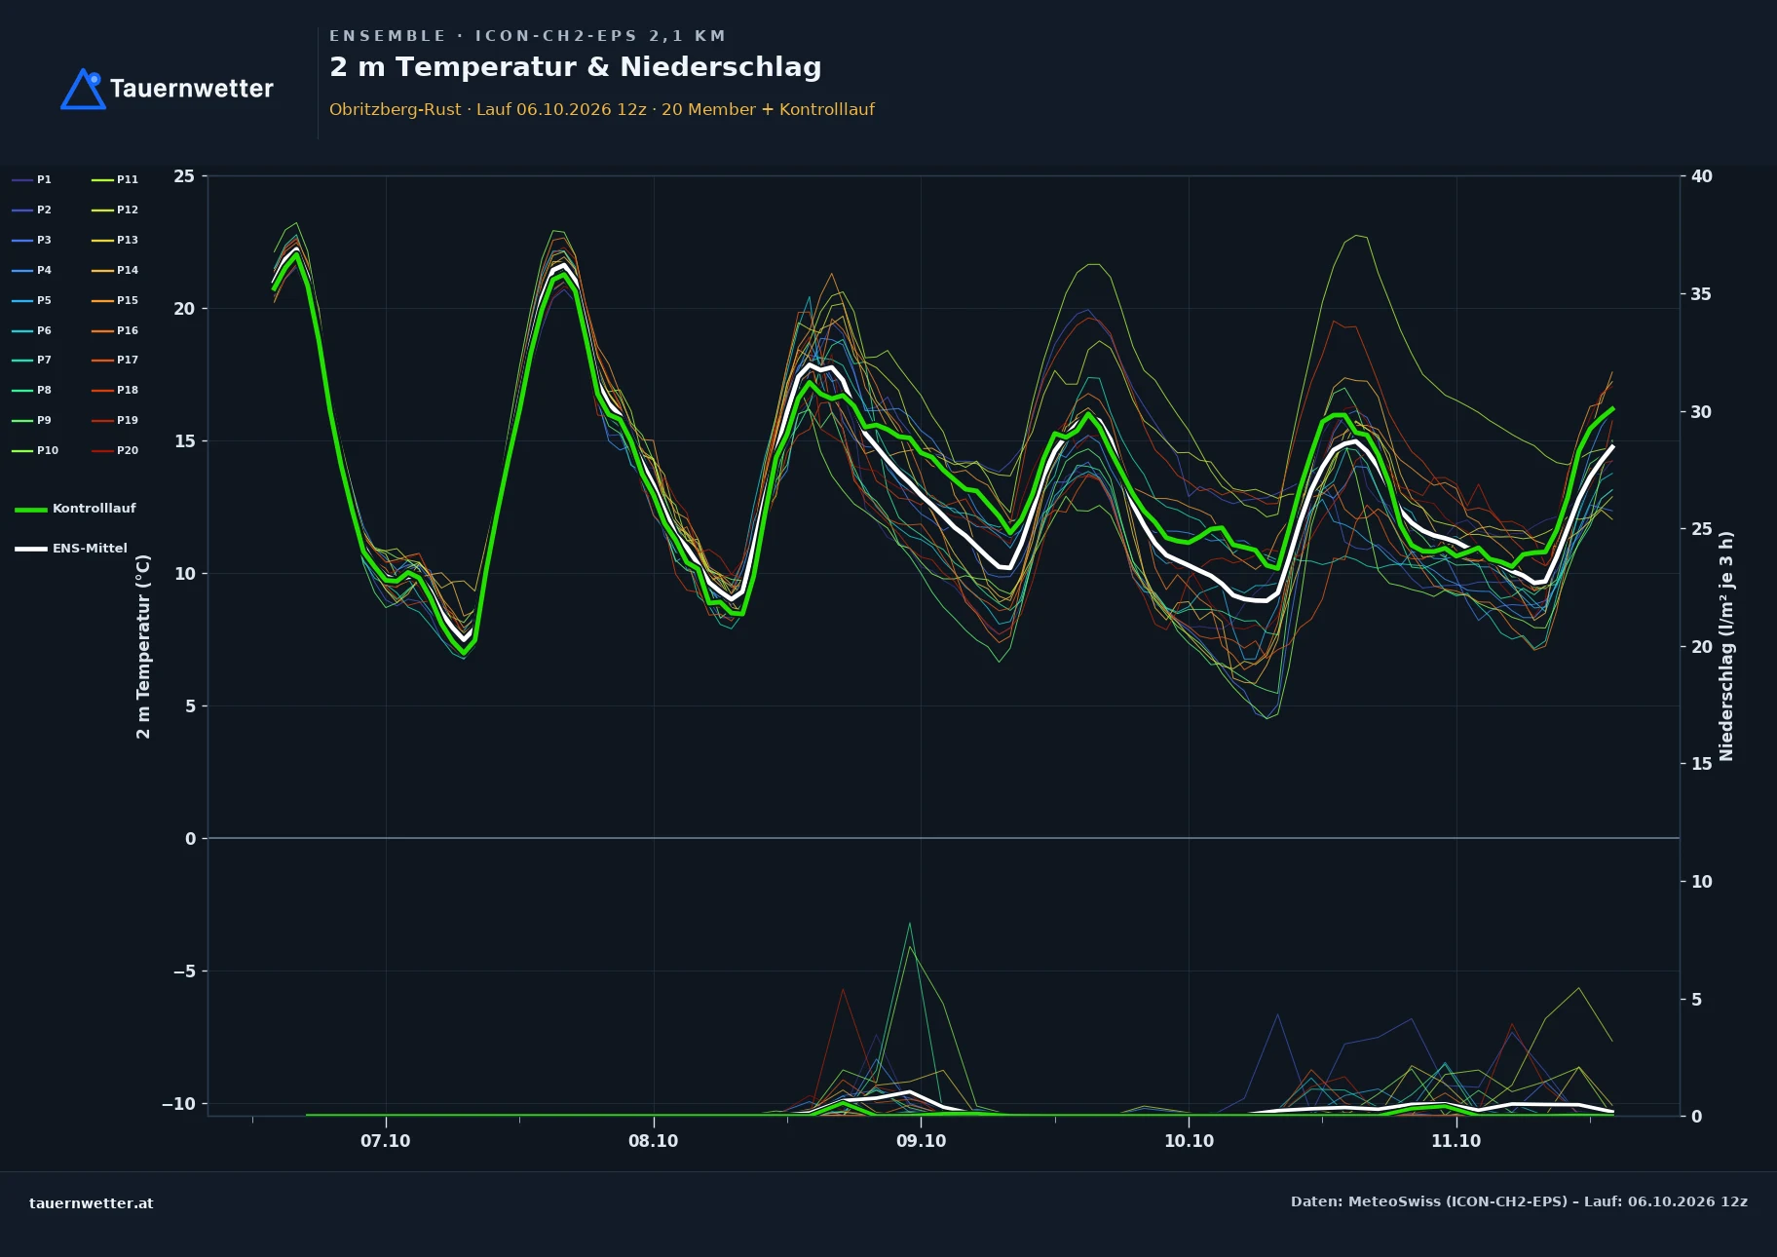1777x1257 pixels.
Task: Select the P2 legend entry
Action: click(32, 209)
